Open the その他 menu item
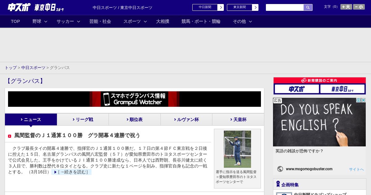Screen dimensions: 371x195 (x=239, y=21)
